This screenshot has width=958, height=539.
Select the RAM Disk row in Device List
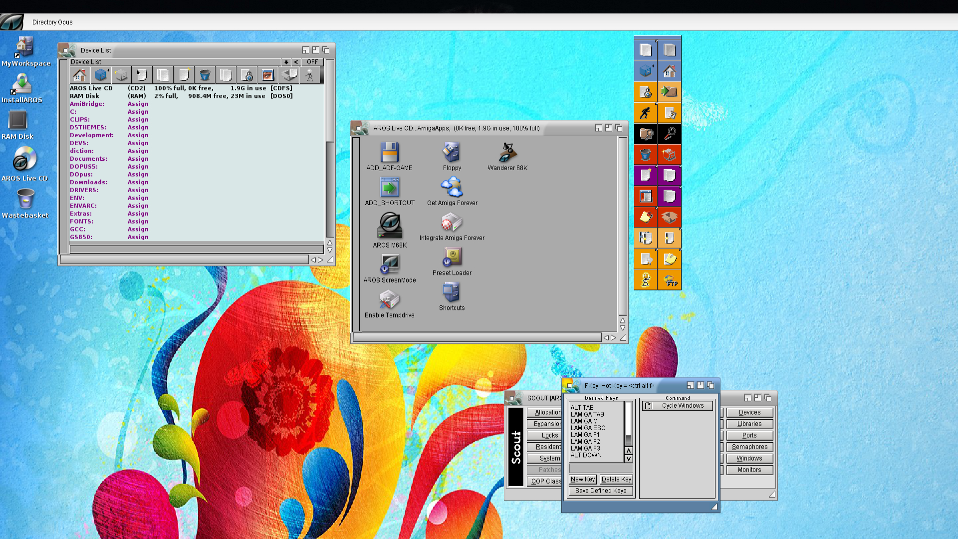click(x=197, y=96)
